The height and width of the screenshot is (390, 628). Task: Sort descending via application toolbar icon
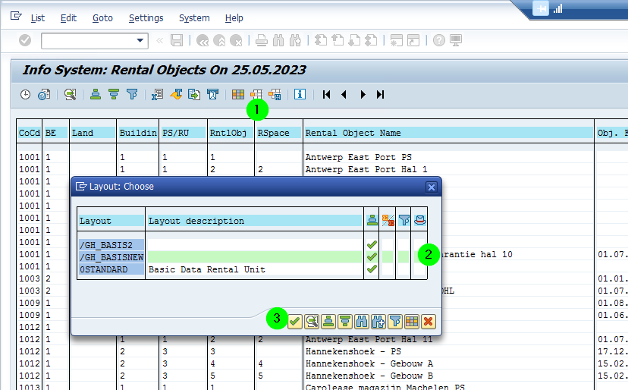[x=114, y=95]
